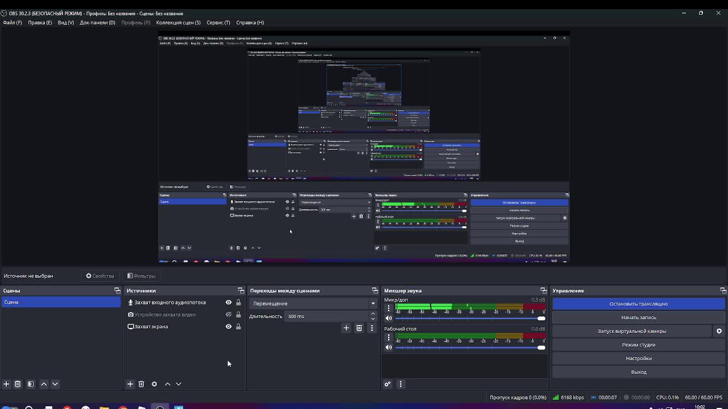Add a scene transition with plus icon
Image resolution: width=728 pixels, height=409 pixels.
[346, 328]
